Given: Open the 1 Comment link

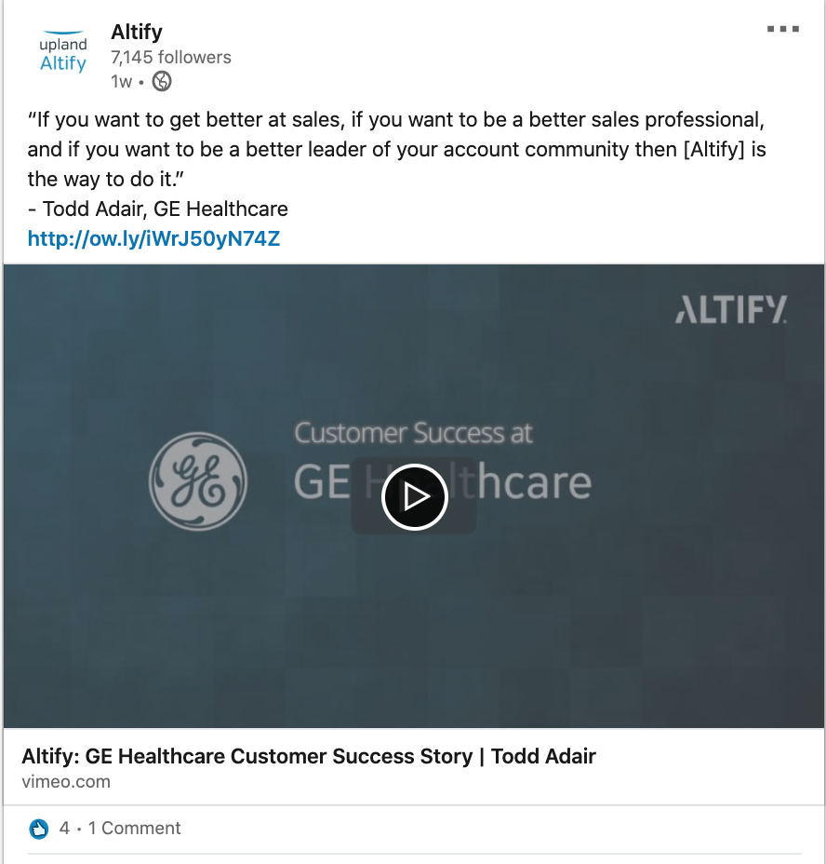Looking at the screenshot, I should click(x=135, y=829).
